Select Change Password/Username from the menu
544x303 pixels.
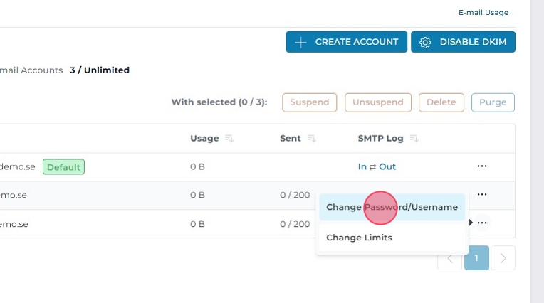(x=392, y=207)
